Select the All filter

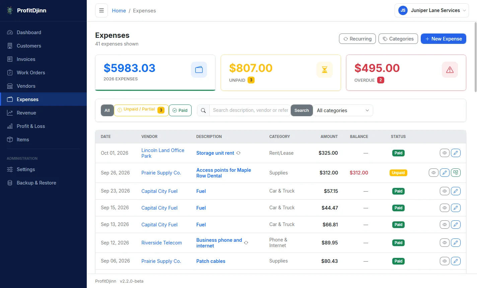coord(107,111)
